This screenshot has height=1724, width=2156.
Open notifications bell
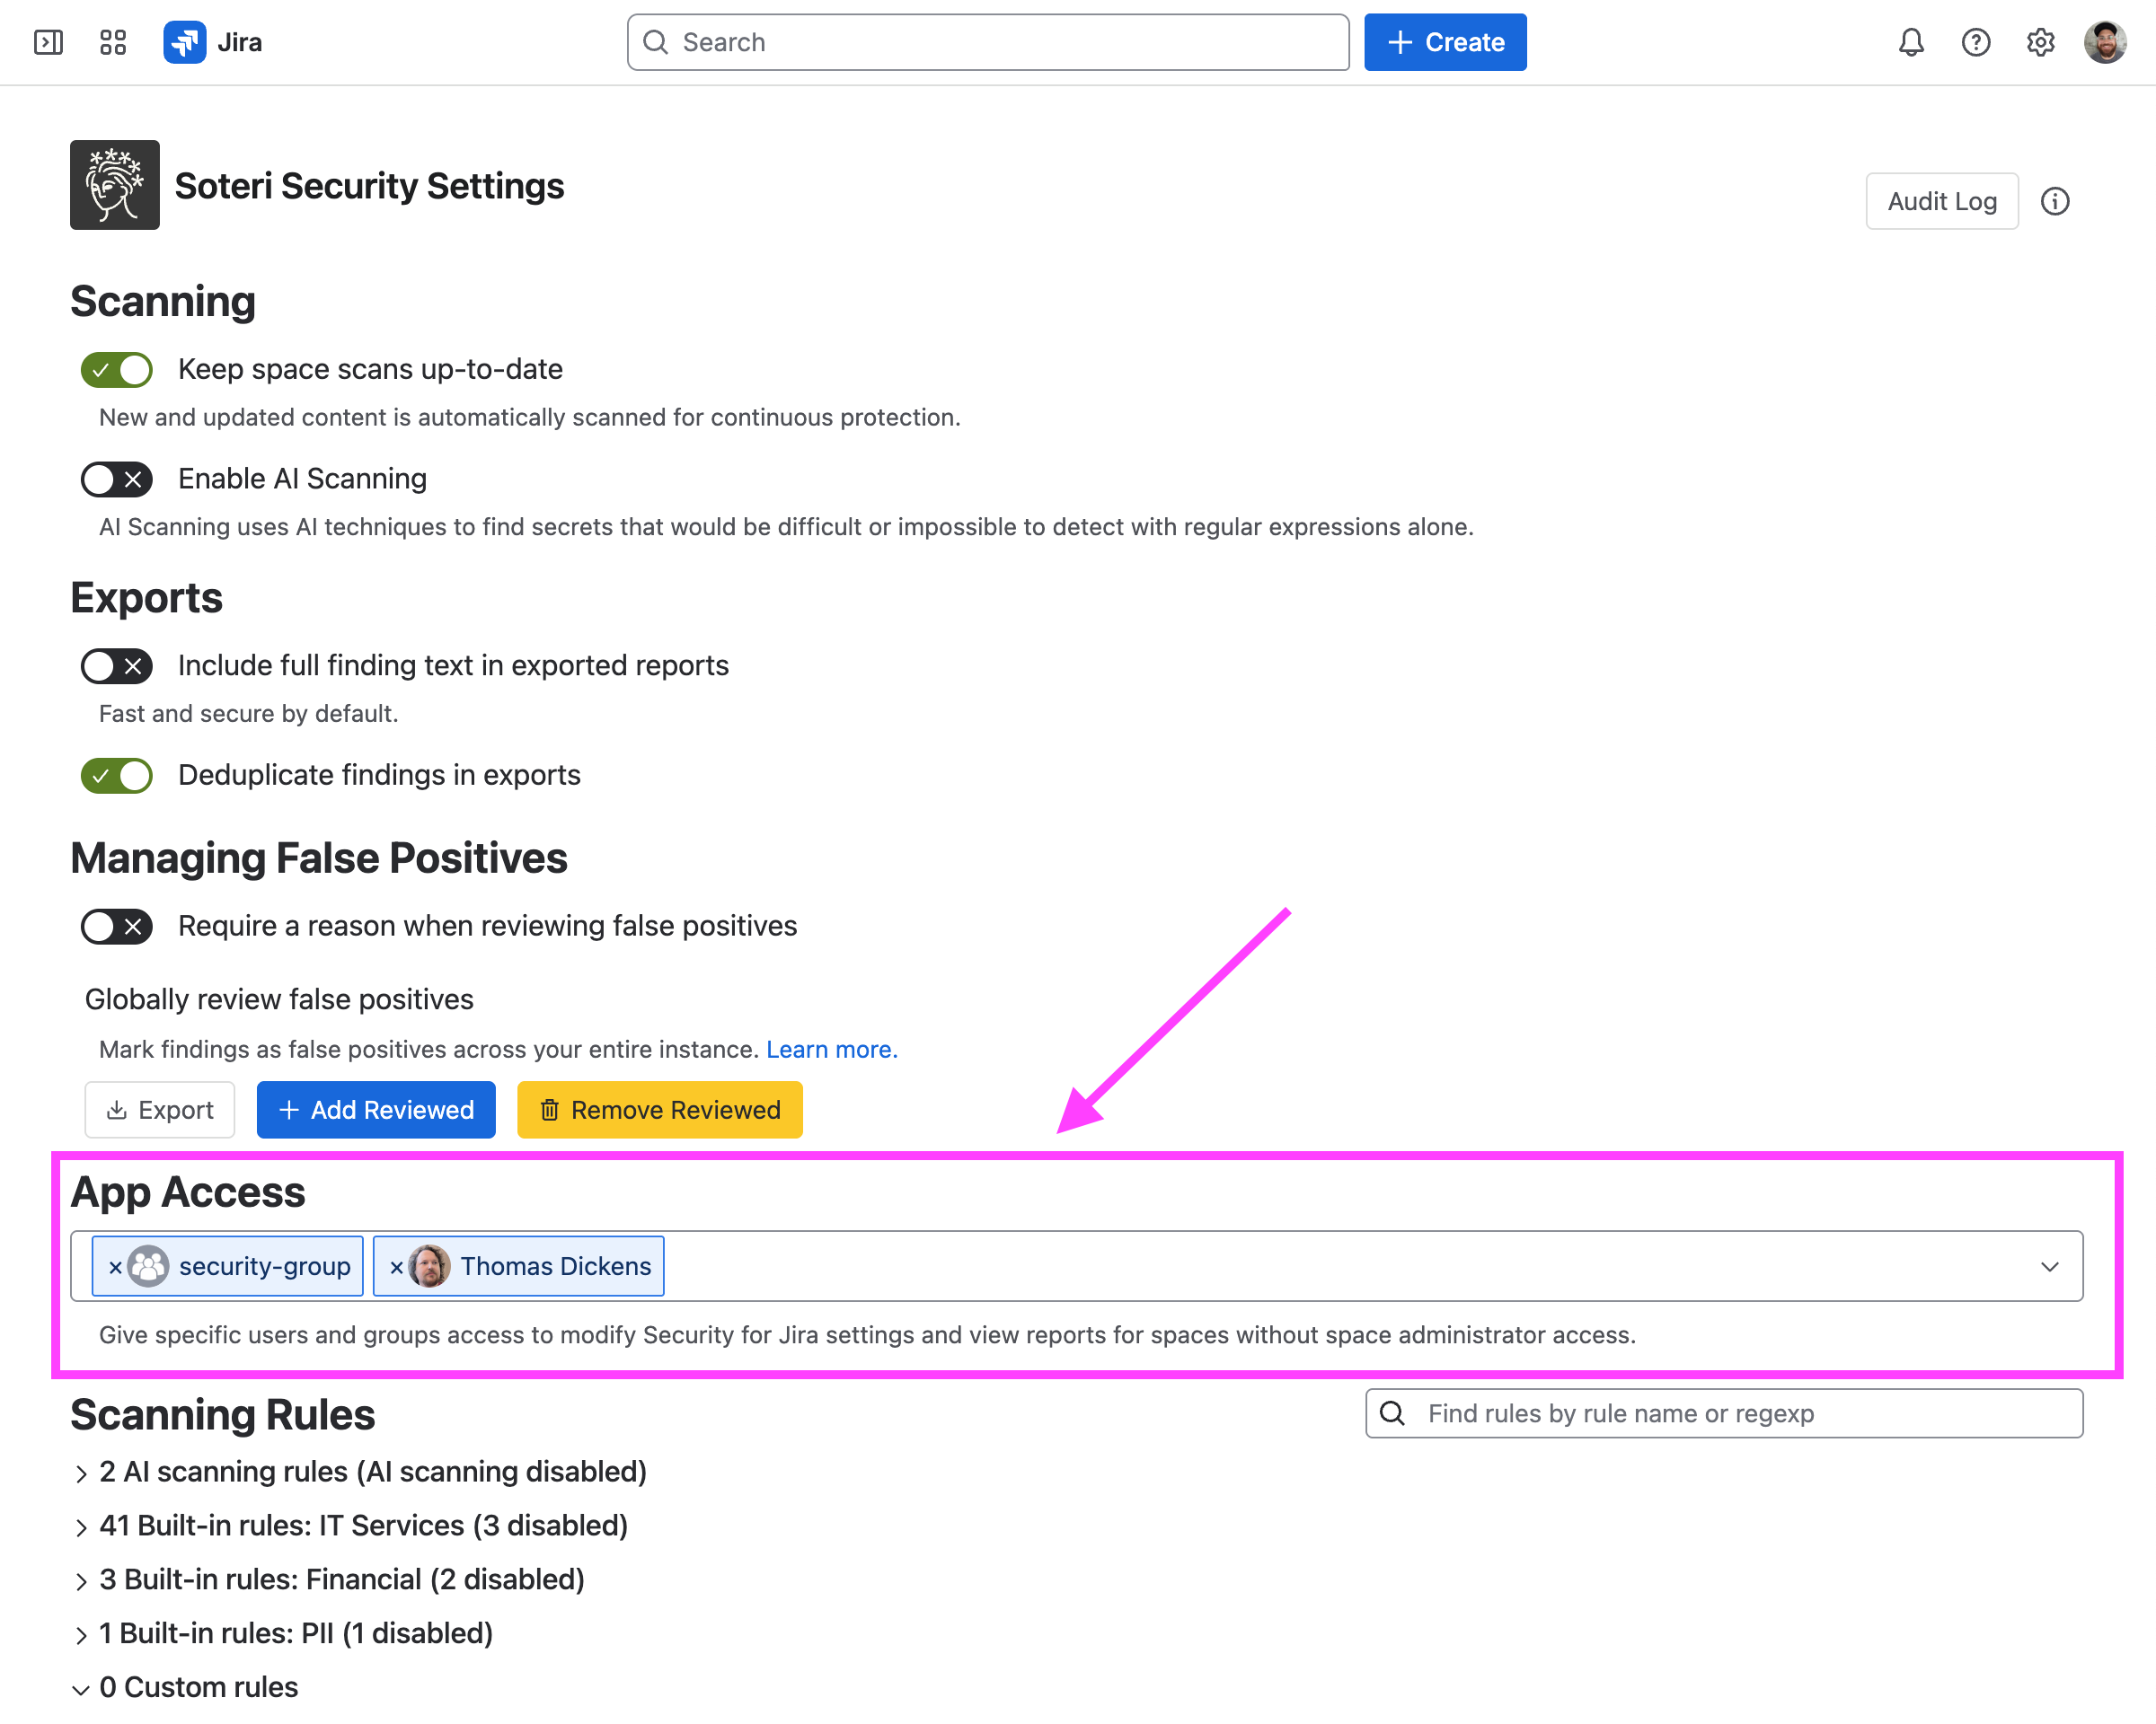1911,42
